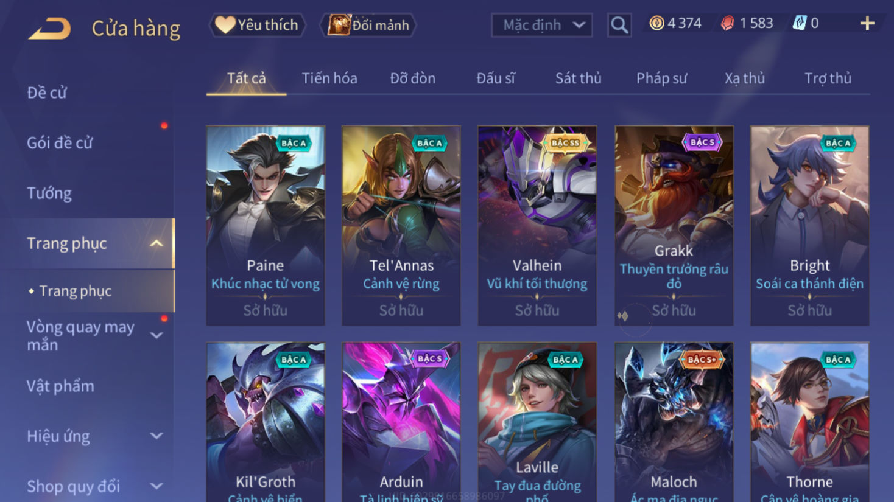Image resolution: width=894 pixels, height=502 pixels.
Task: Open the search magnifier icon
Action: (x=619, y=25)
